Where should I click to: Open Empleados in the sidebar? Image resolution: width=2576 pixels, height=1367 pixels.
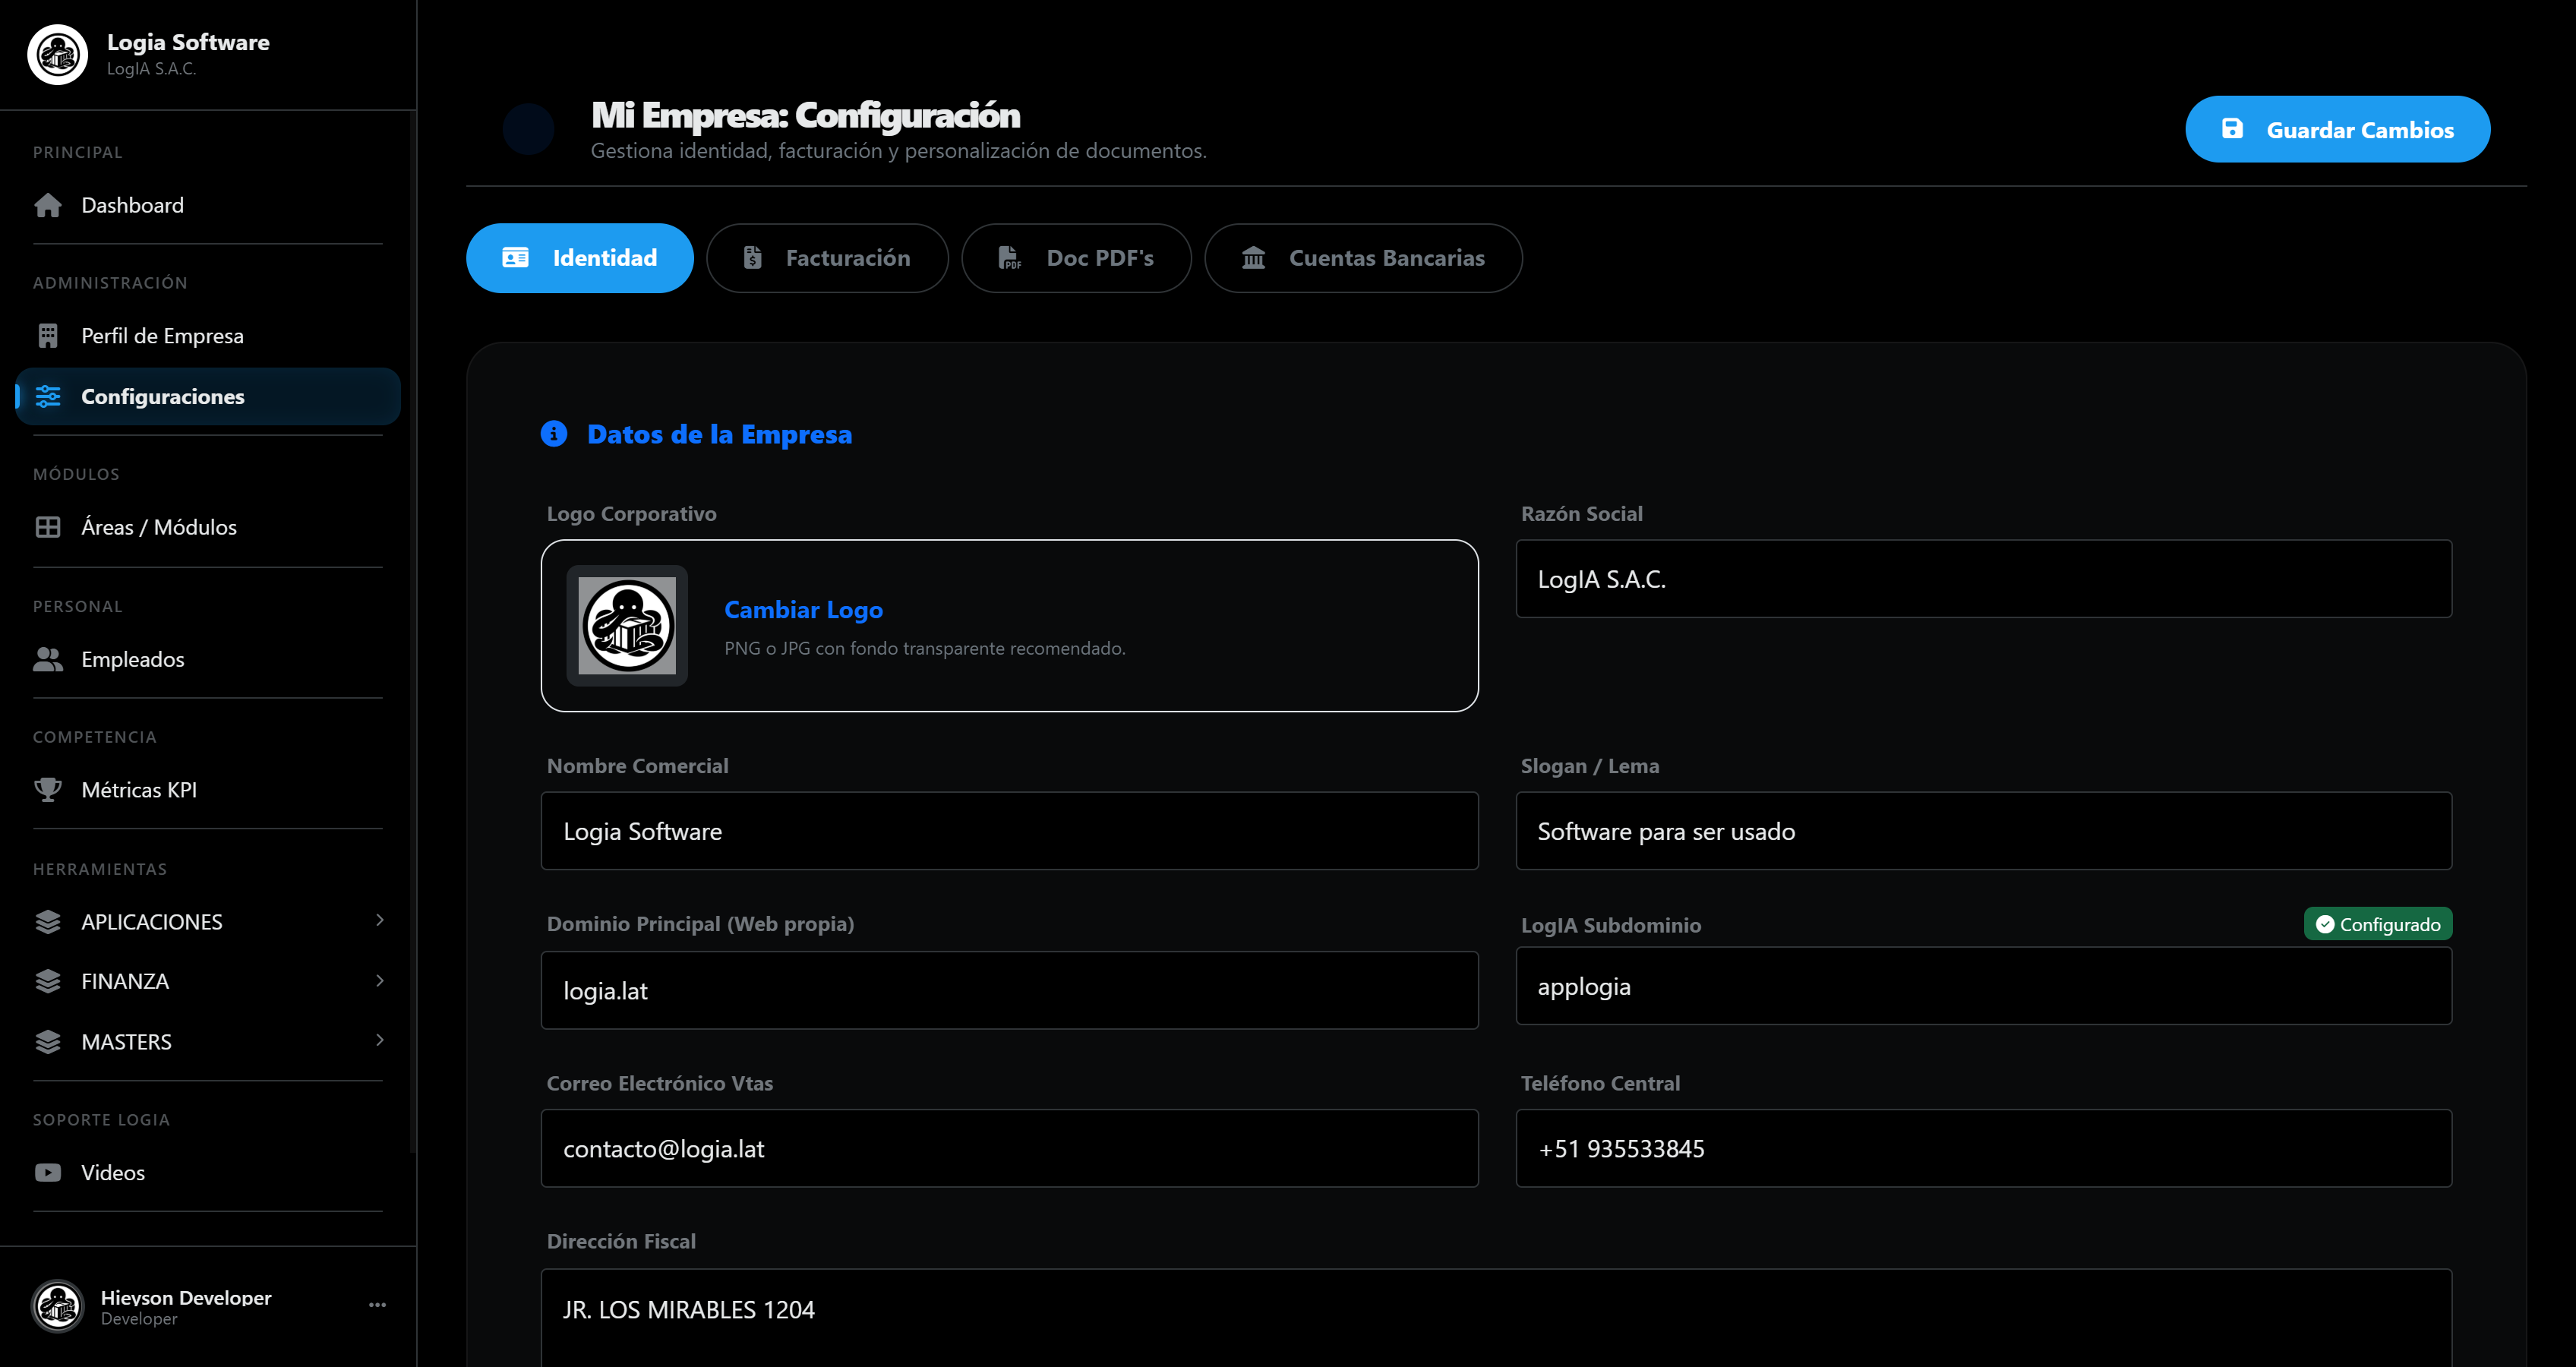coord(208,659)
